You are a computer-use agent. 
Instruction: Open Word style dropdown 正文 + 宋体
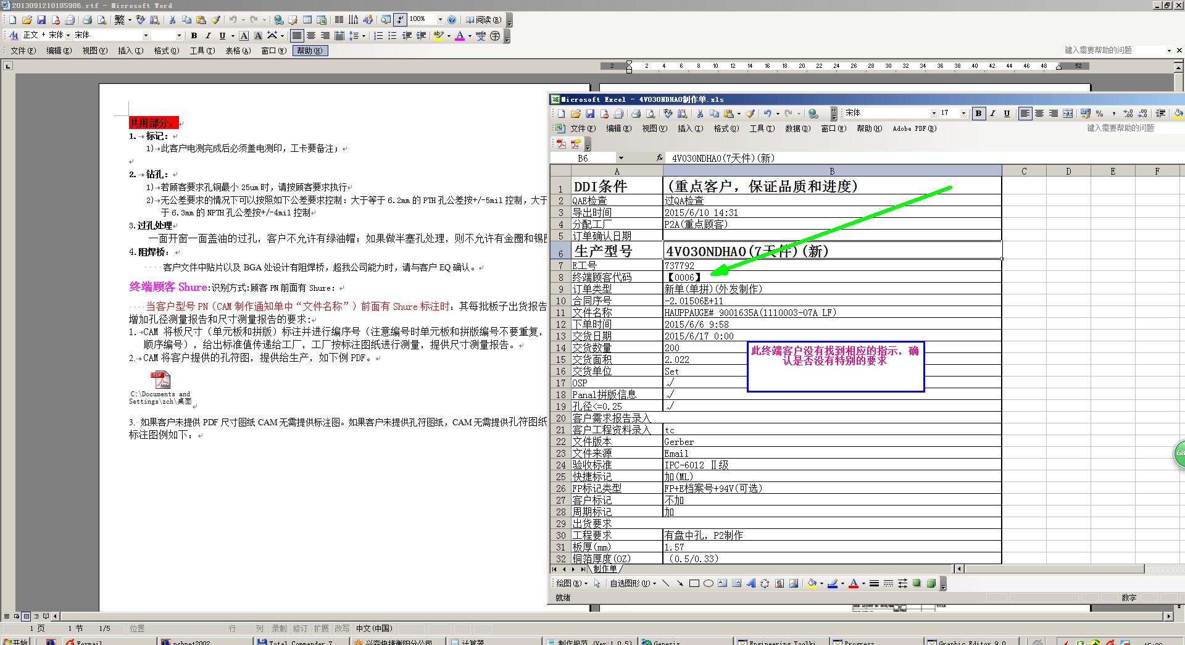point(68,36)
